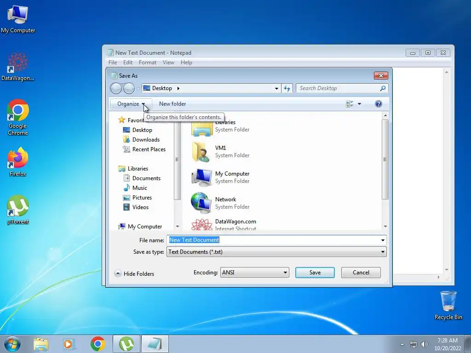Image resolution: width=471 pixels, height=353 pixels.
Task: Click the Save button
Action: pos(315,273)
